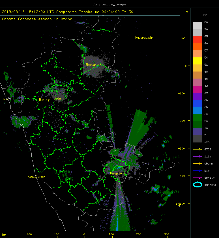Select the magenta eb+bip arrow in legend
The width and height of the screenshot is (219, 238).
point(197,178)
